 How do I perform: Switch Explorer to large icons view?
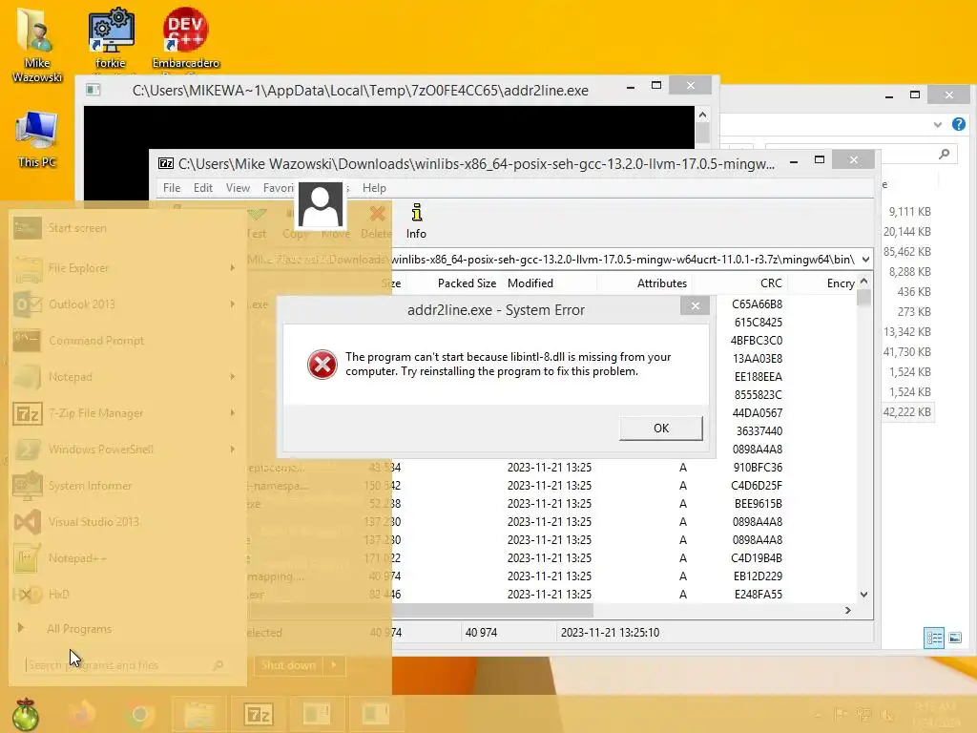click(955, 638)
